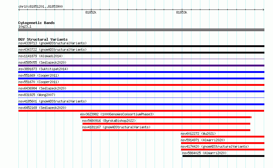Click the nsv831925 (Wong2007) label

coord(37,95)
